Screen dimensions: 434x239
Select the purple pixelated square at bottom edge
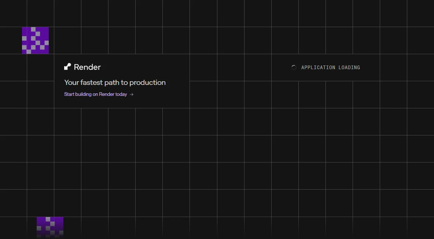[x=50, y=227]
